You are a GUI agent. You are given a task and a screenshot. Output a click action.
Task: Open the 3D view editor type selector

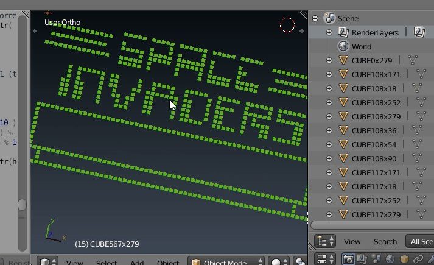[47, 261]
